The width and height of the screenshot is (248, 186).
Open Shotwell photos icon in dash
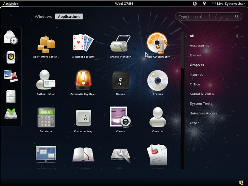[11, 76]
